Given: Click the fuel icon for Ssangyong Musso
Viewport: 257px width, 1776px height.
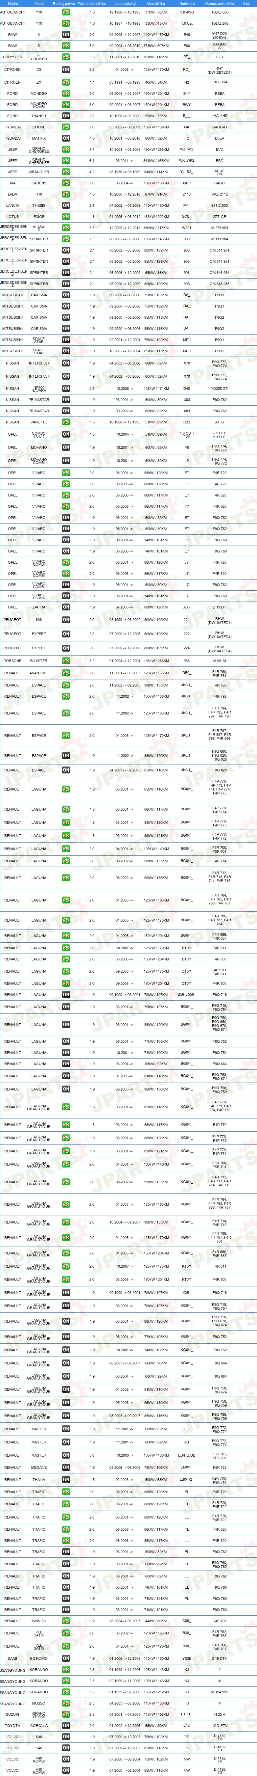Looking at the screenshot, I should pyautogui.click(x=65, y=1703).
